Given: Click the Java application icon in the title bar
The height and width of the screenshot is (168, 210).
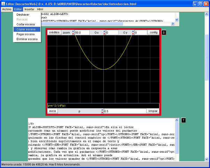Looking at the screenshot, I should tap(3, 4).
